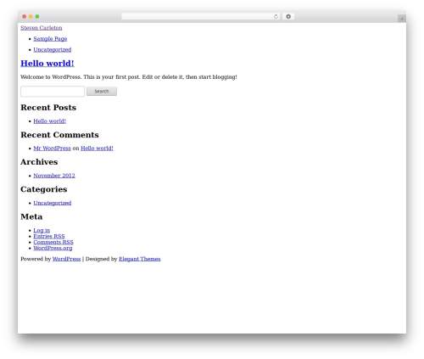Click the Meta heading
The width and height of the screenshot is (424, 359).
tap(31, 216)
